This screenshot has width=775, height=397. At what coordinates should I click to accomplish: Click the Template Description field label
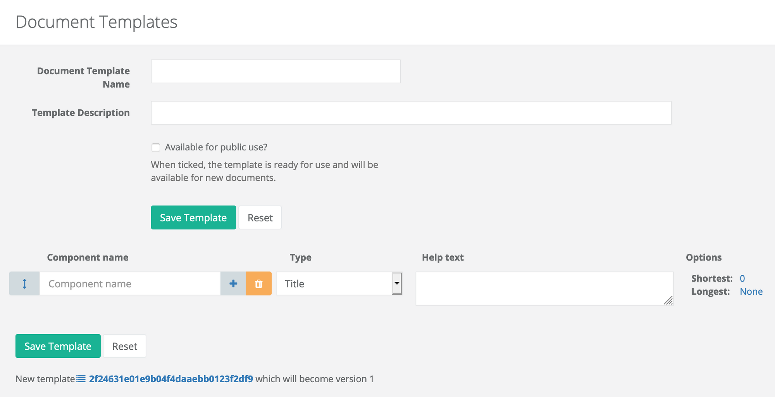point(81,113)
